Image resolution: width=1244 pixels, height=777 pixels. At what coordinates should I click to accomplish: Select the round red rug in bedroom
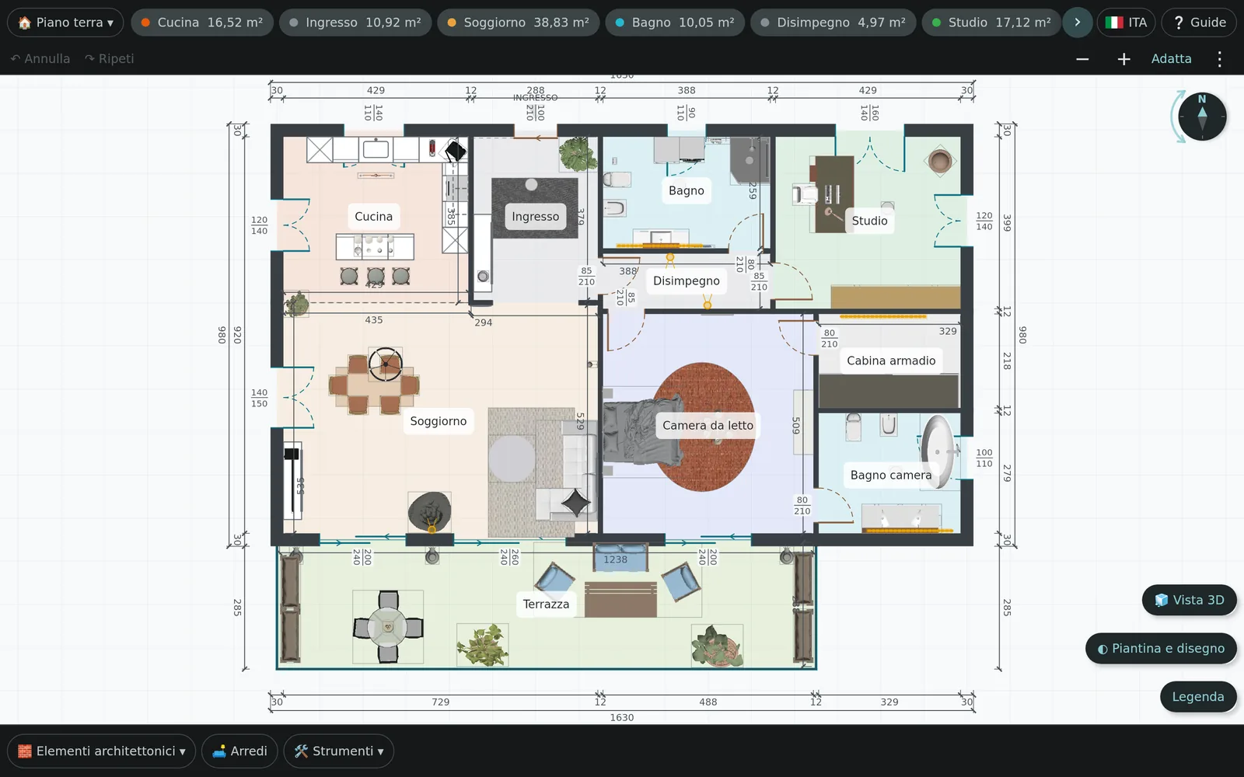click(703, 427)
